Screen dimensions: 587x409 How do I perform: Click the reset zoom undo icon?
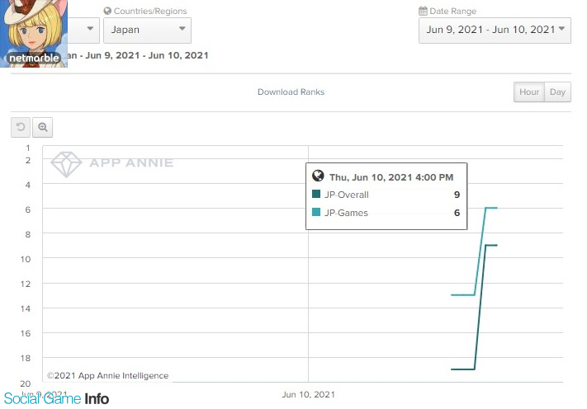point(21,127)
